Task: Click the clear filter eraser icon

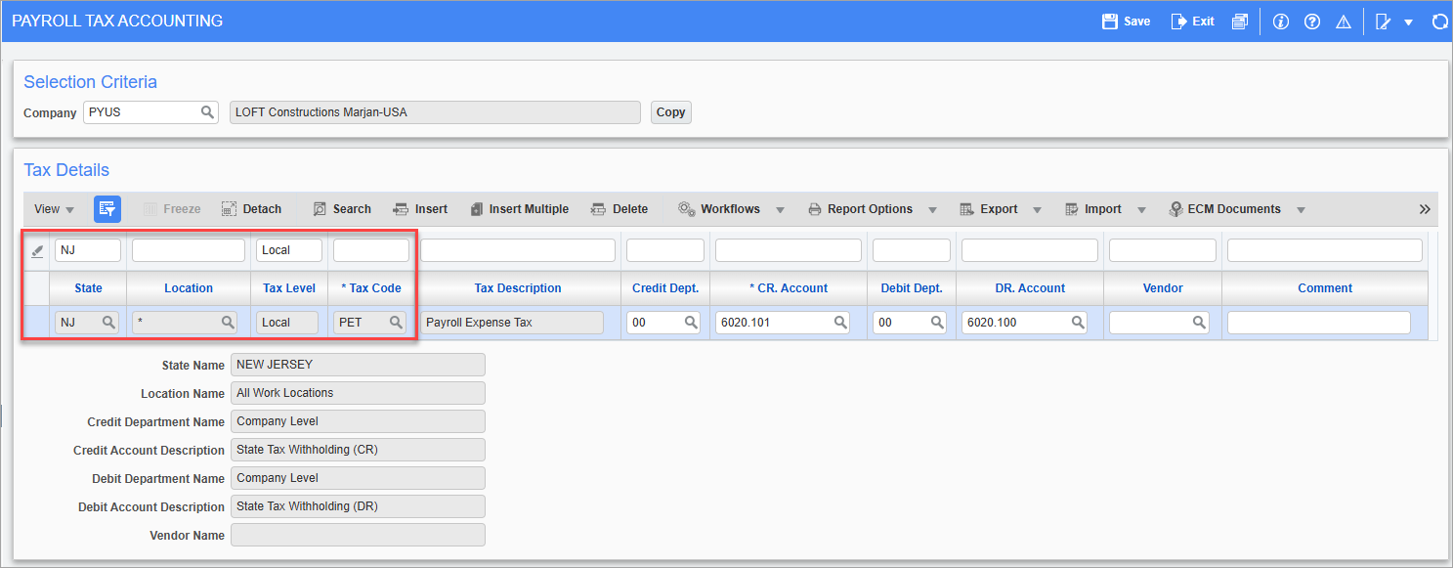Action: click(x=37, y=251)
